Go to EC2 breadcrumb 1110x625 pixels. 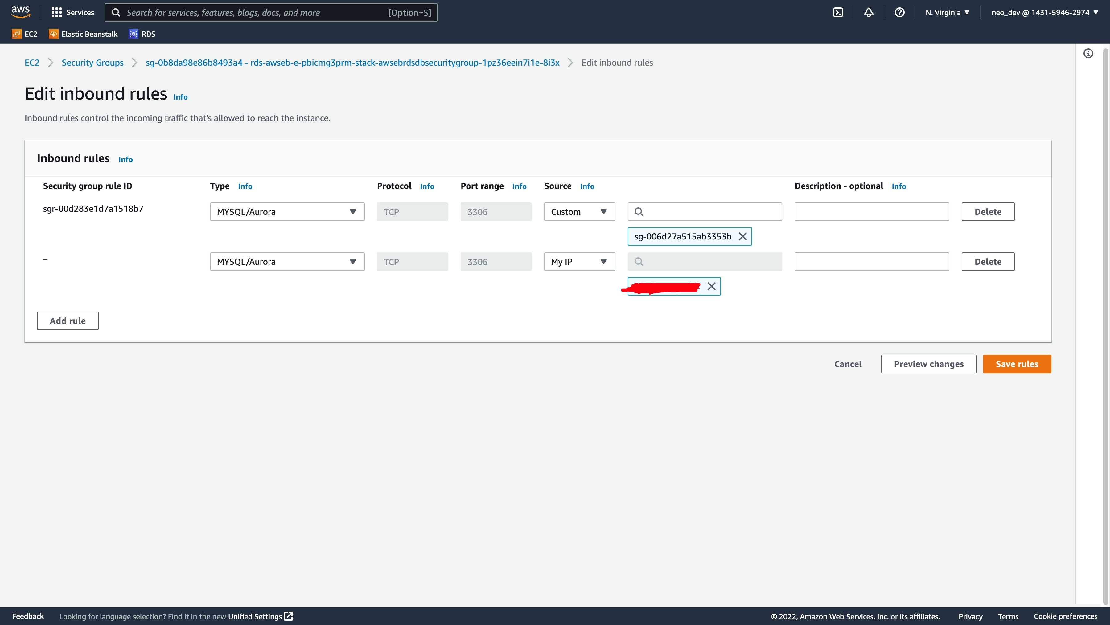(32, 63)
